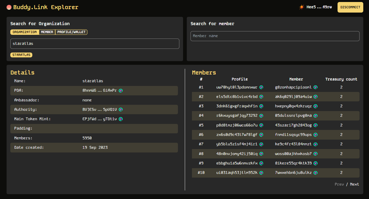This screenshot has width=369, height=199.
Task: Click the Member name input field
Action: click(x=275, y=36)
